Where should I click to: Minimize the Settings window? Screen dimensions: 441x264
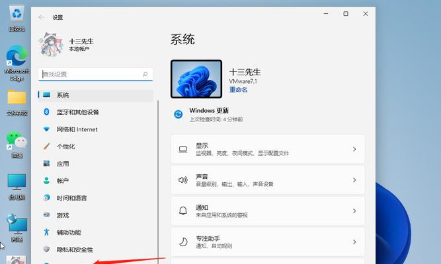point(326,13)
